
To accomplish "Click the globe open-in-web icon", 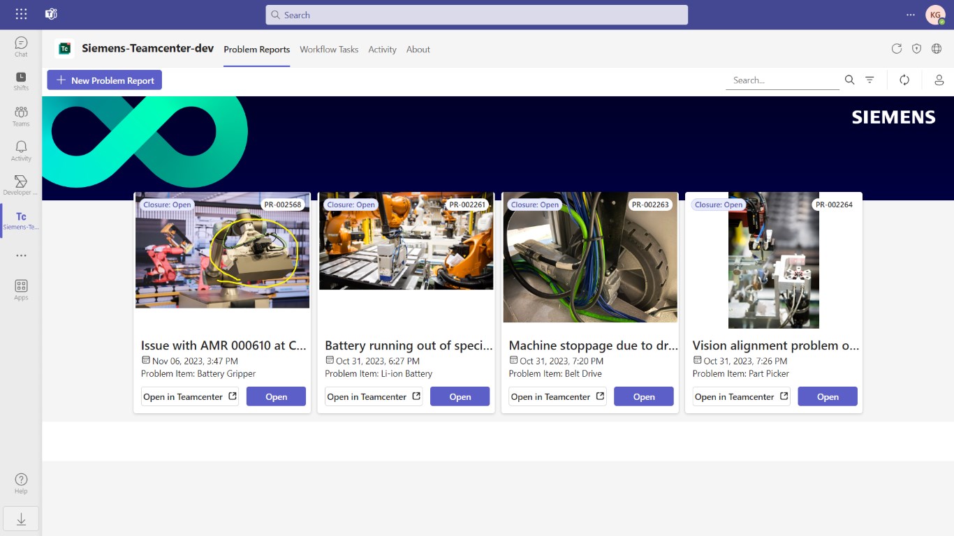I will [937, 49].
